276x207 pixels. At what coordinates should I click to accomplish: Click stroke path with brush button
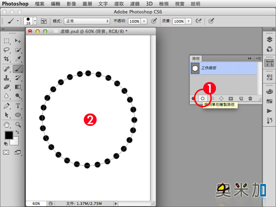coord(203,99)
